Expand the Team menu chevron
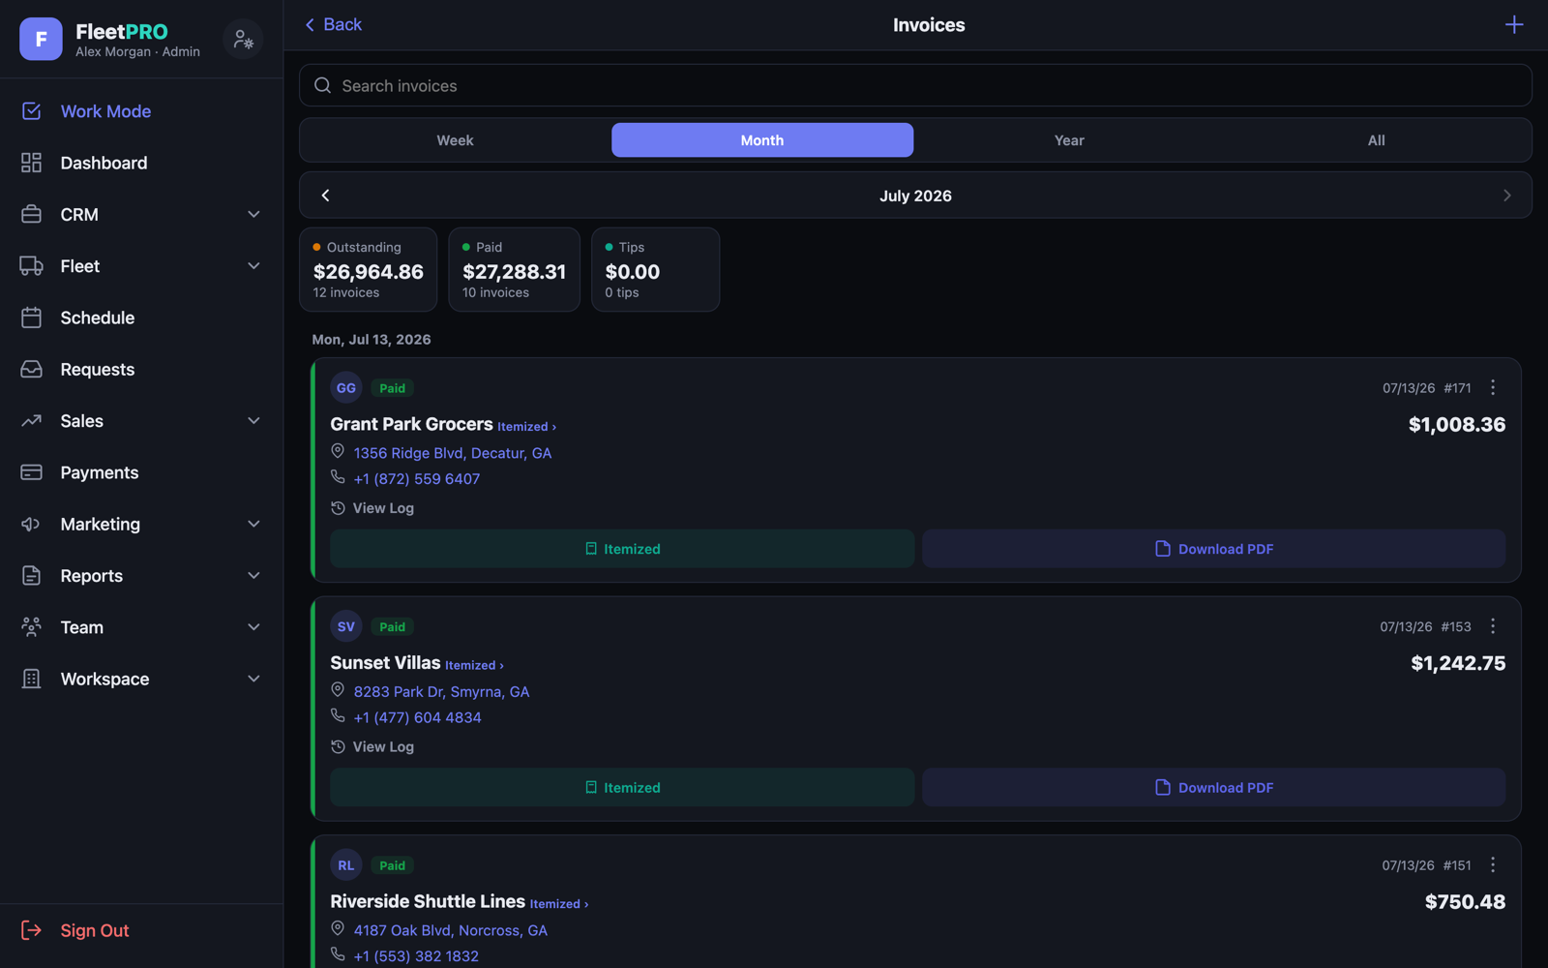Viewport: 1548px width, 968px height. (x=253, y=627)
